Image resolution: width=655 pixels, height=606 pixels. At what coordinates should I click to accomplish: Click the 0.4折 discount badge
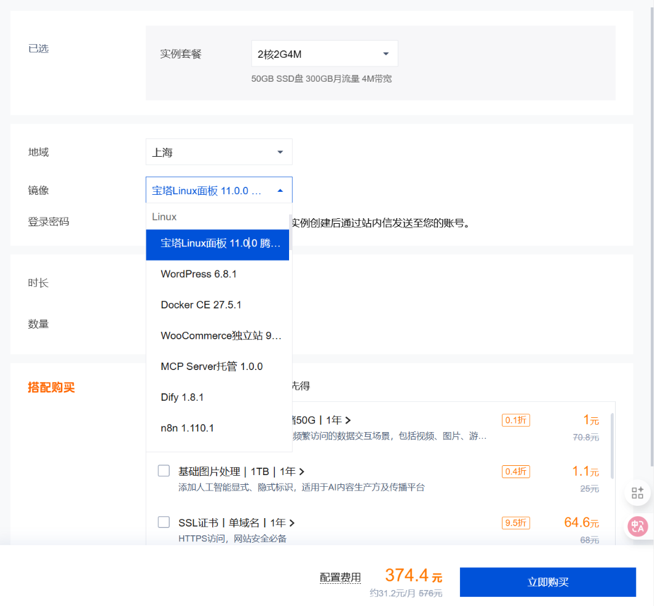[515, 471]
